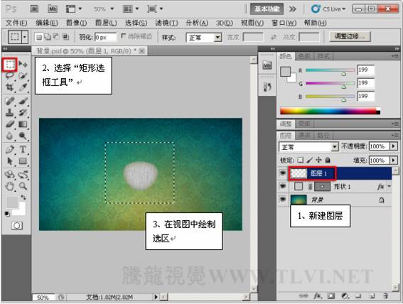Select the Zoom tool

click(23, 186)
